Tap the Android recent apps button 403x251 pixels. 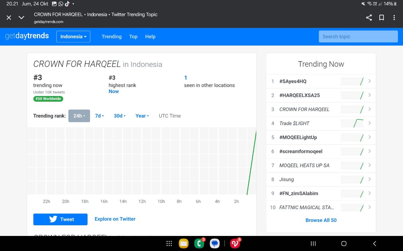[x=313, y=244]
